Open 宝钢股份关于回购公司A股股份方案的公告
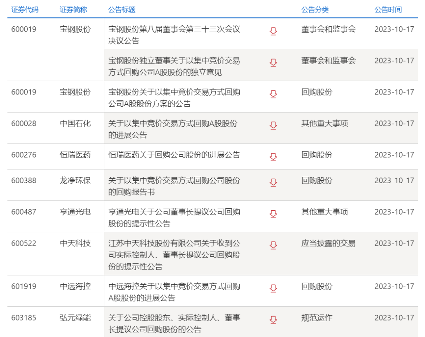This screenshot has width=425, height=337. pyautogui.click(x=174, y=98)
